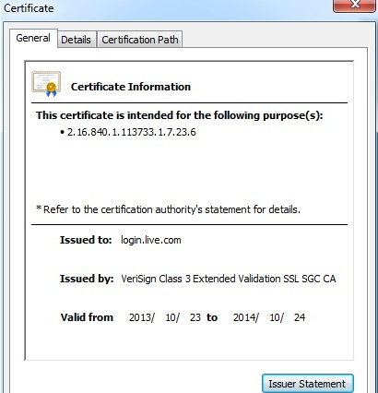
Task: Click the word to between dates
Action: [x=212, y=317]
